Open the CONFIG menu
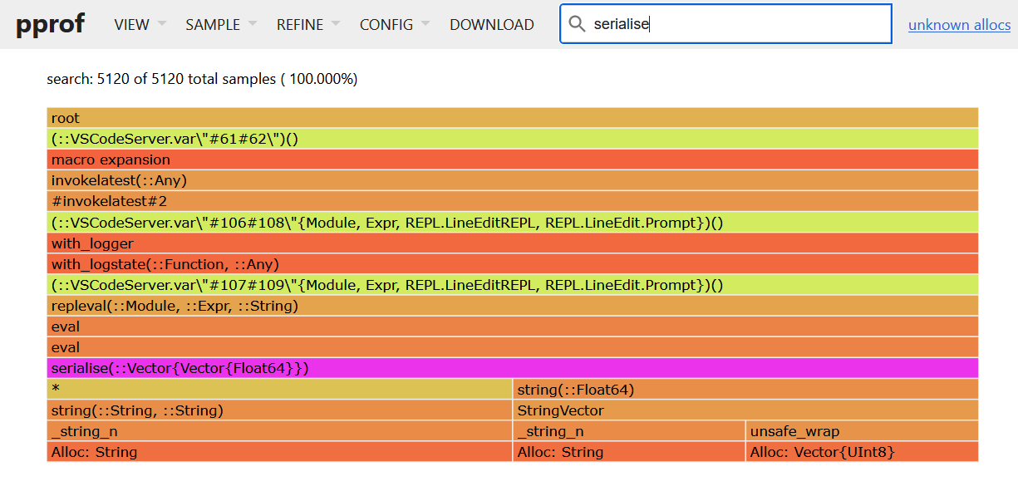Image resolution: width=1018 pixels, height=496 pixels. (x=394, y=24)
